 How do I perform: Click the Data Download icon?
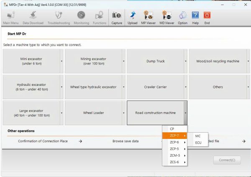[33, 18]
